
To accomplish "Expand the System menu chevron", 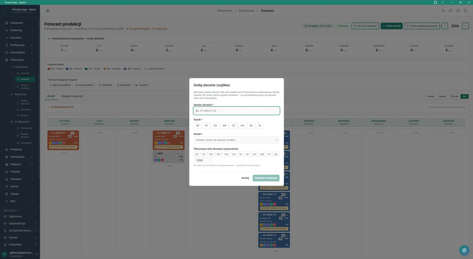I will pyautogui.click(x=35, y=238).
